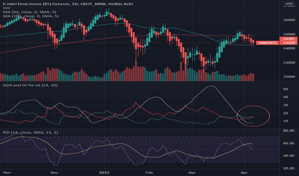Click the USD currency button
Viewport: 299px width, 176px height.
coord(289,4)
